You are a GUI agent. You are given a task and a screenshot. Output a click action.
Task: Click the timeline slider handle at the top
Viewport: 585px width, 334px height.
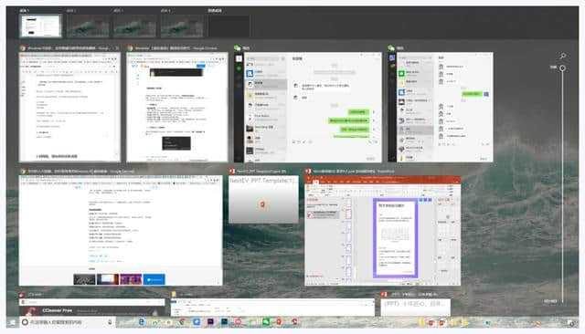coord(562,68)
